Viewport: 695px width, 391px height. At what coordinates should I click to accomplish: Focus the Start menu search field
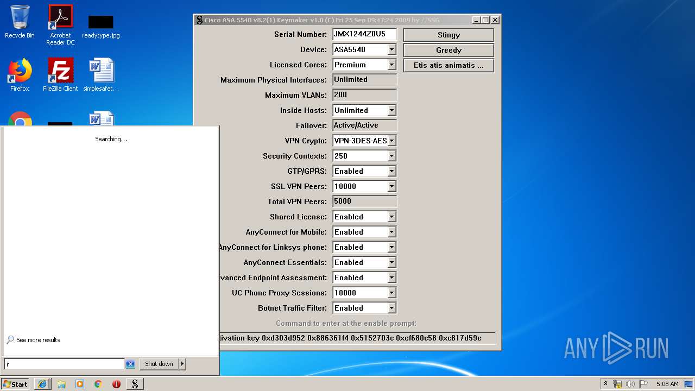[65, 364]
